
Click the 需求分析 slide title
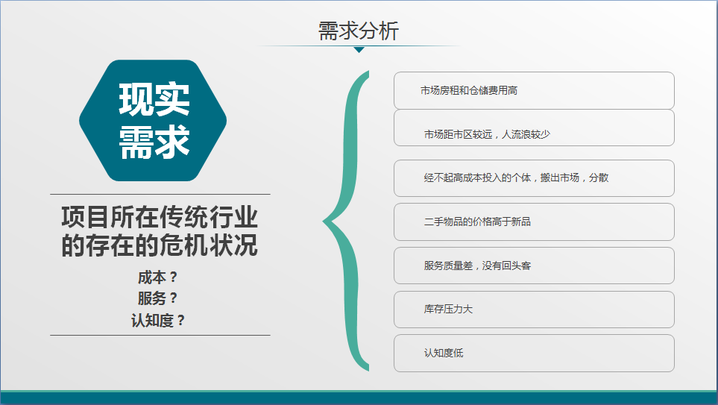point(359,31)
